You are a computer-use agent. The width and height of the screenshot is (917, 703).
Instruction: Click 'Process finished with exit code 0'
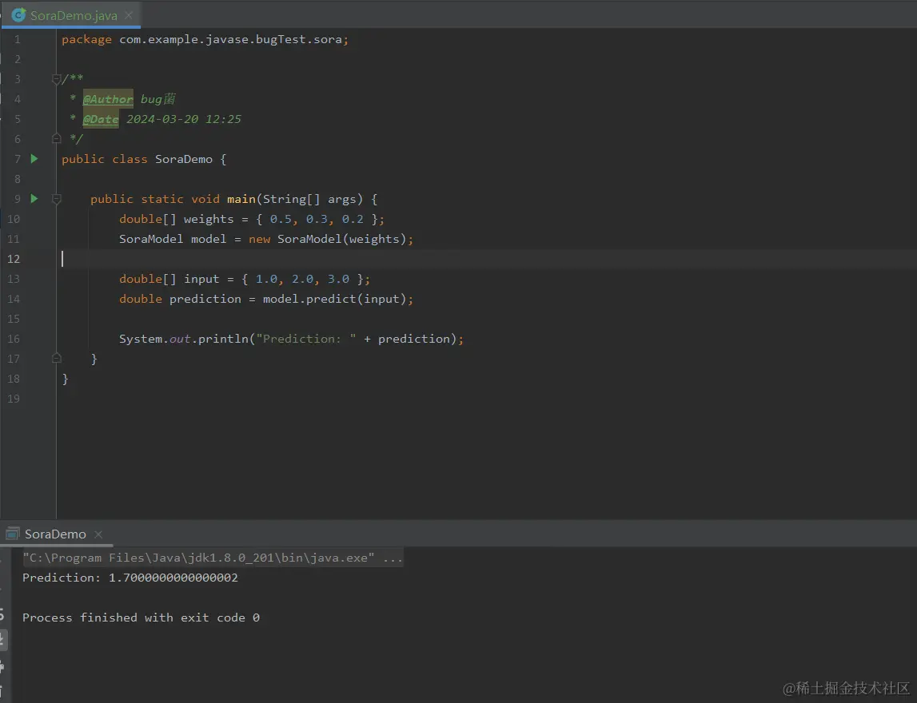[x=141, y=618]
